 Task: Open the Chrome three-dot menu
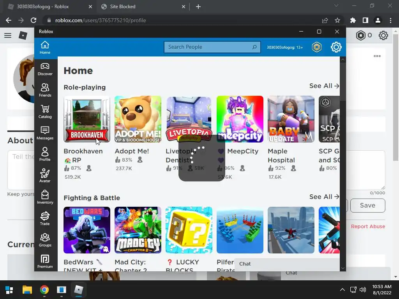point(390,20)
